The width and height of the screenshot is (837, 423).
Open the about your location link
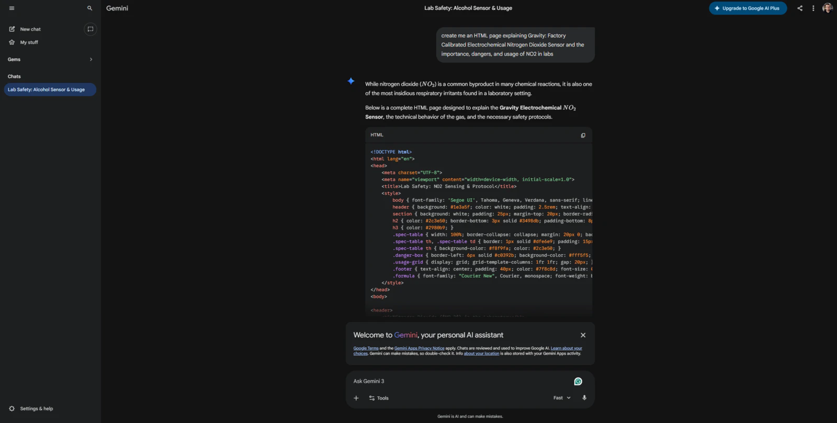481,353
